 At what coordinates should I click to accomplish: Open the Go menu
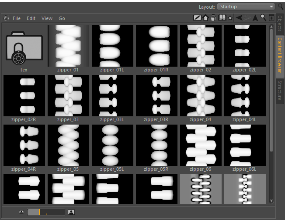62,18
